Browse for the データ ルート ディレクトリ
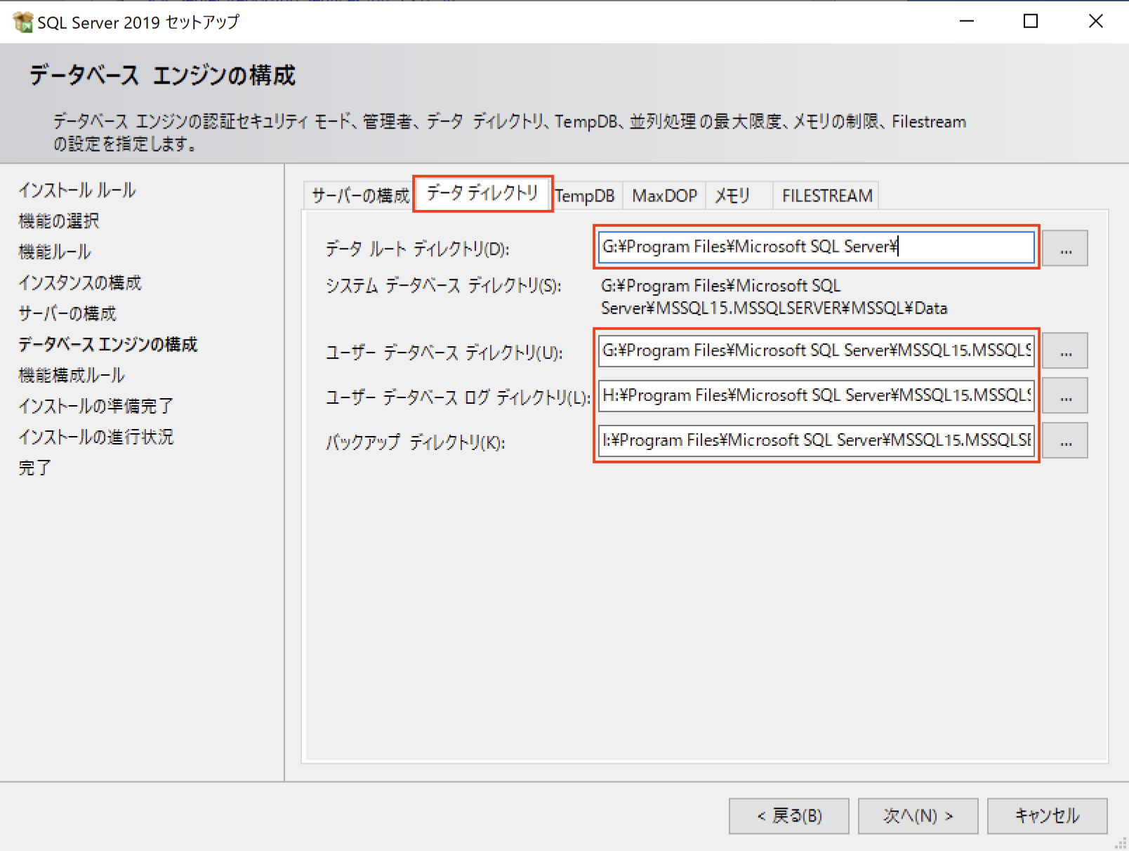The width and height of the screenshot is (1129, 851). (x=1064, y=247)
